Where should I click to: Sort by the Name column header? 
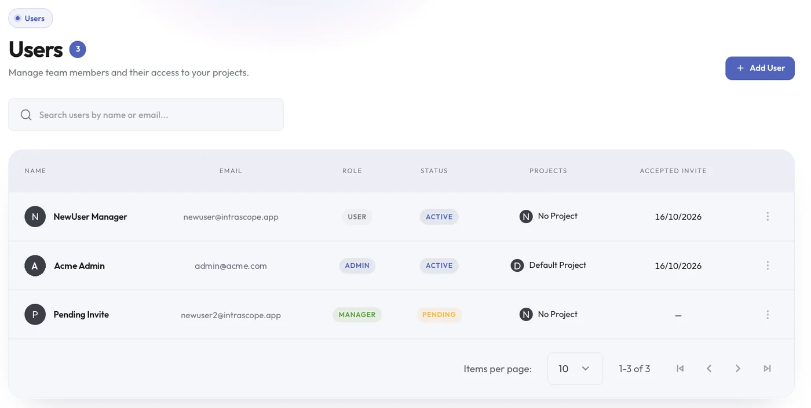35,171
